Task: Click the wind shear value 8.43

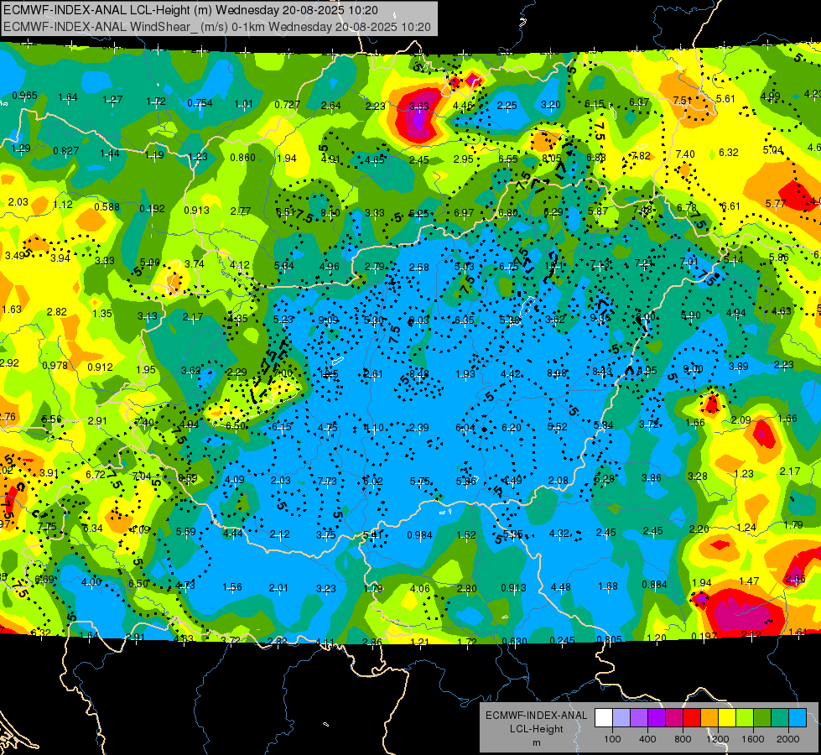Action: [602, 371]
